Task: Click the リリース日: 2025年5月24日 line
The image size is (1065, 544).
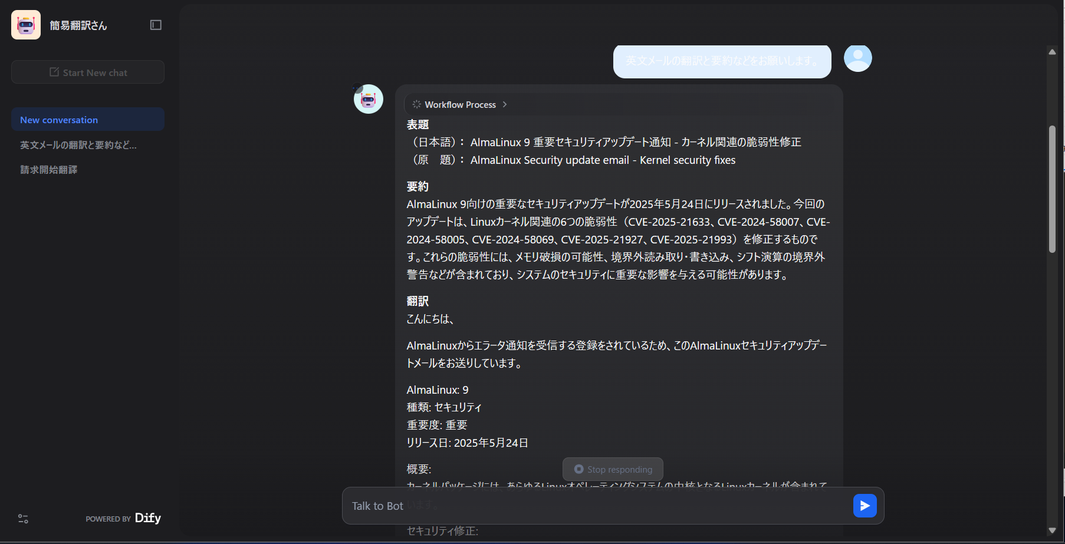Action: (467, 443)
